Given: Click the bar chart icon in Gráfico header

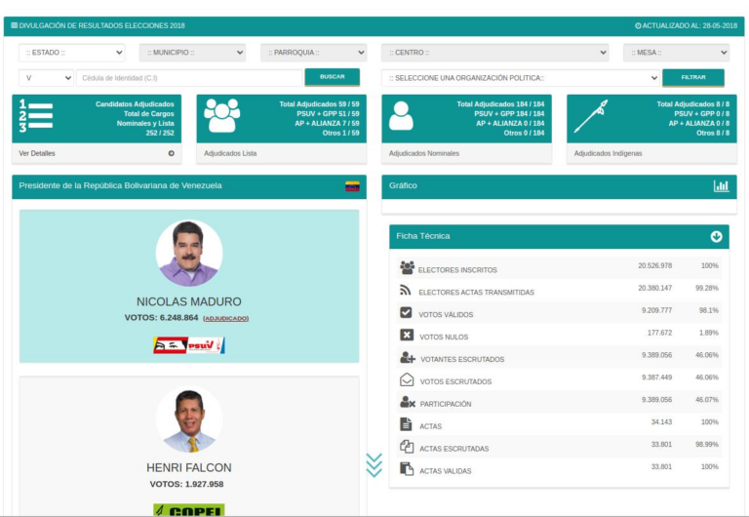Looking at the screenshot, I should point(721,185).
